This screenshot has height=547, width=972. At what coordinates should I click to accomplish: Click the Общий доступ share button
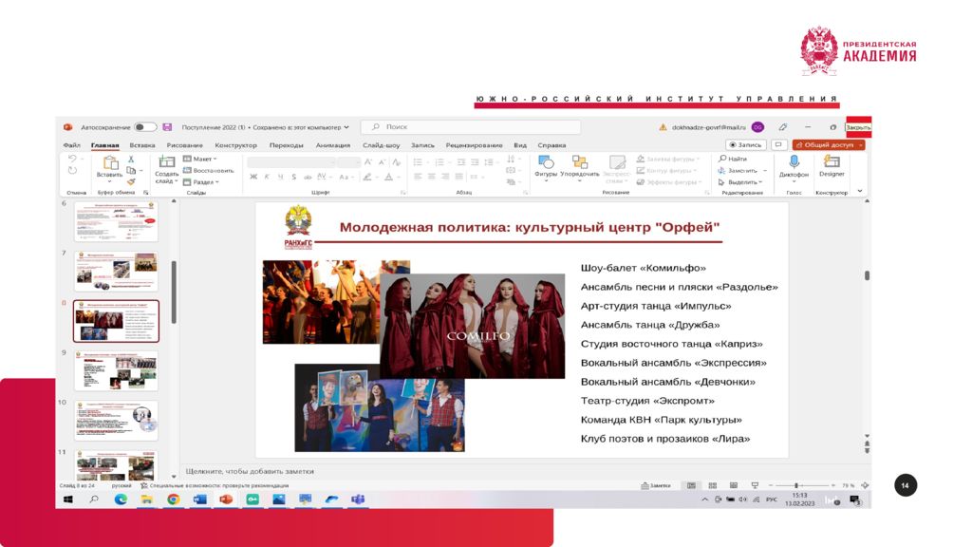828,144
